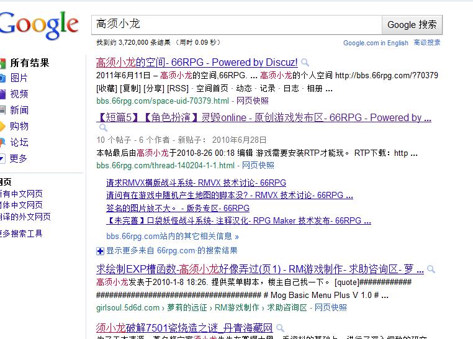This screenshot has width=473, height=339.
Task: Preview magnifier icon next to 高须小龙的空间 result
Action: [305, 63]
